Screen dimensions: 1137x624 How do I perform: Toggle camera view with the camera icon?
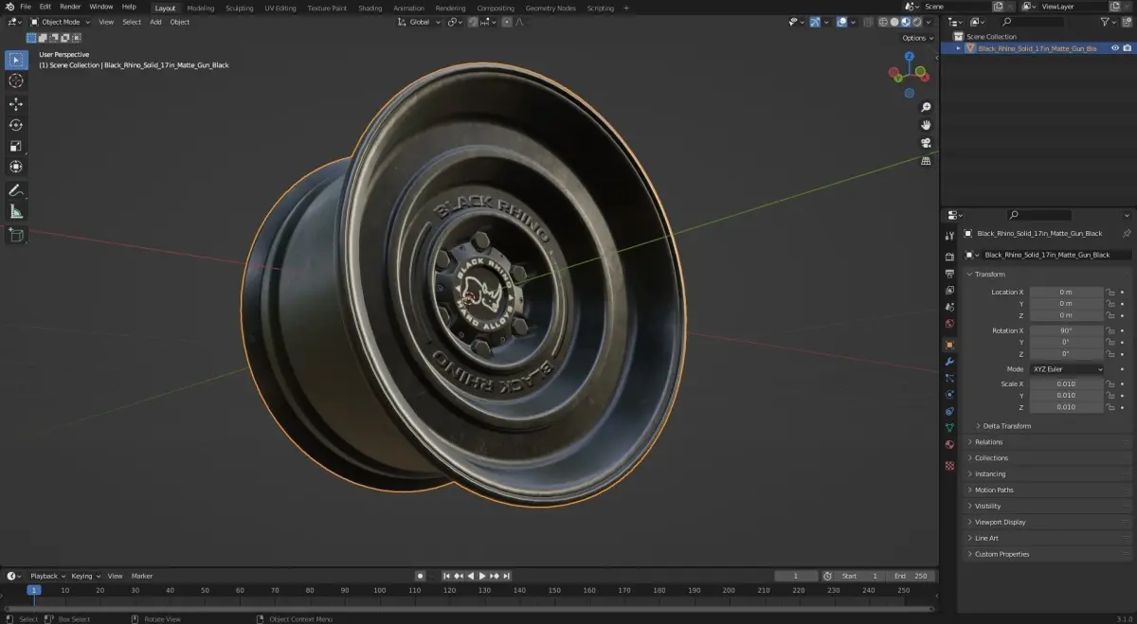[x=926, y=143]
